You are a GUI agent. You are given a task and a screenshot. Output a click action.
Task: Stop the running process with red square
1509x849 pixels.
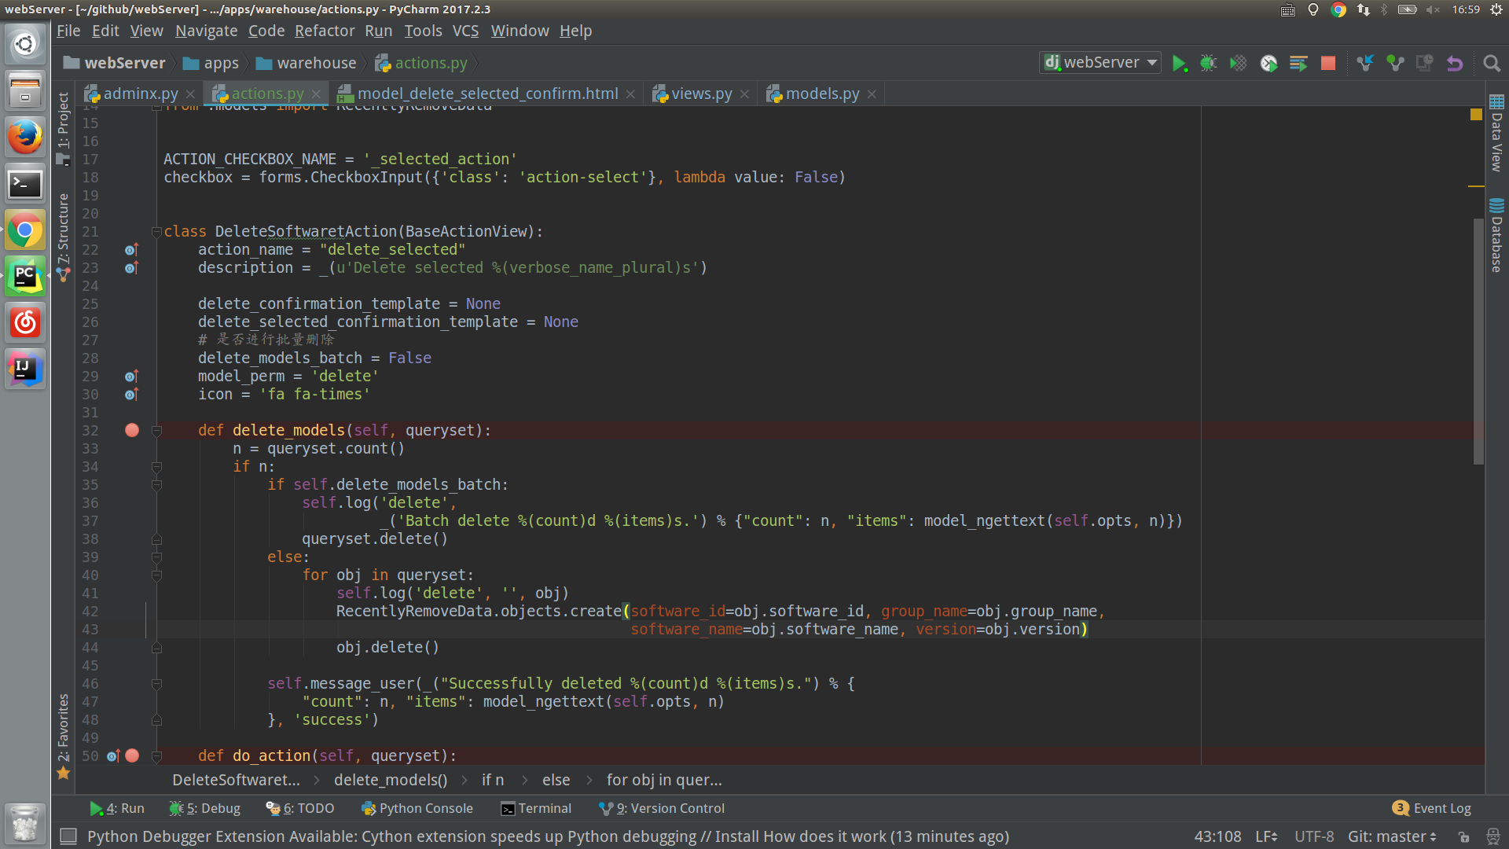[1328, 63]
